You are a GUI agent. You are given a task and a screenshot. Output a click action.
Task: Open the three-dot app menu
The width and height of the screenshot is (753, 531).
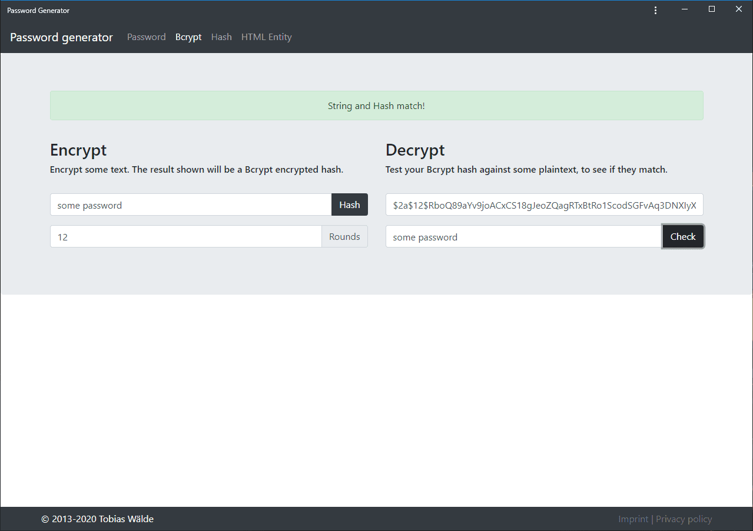point(655,10)
